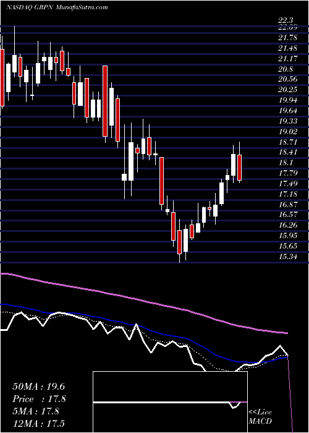This screenshot has width=309, height=433.
Task: Select the 19.33 price axis label
Action: point(288,121)
